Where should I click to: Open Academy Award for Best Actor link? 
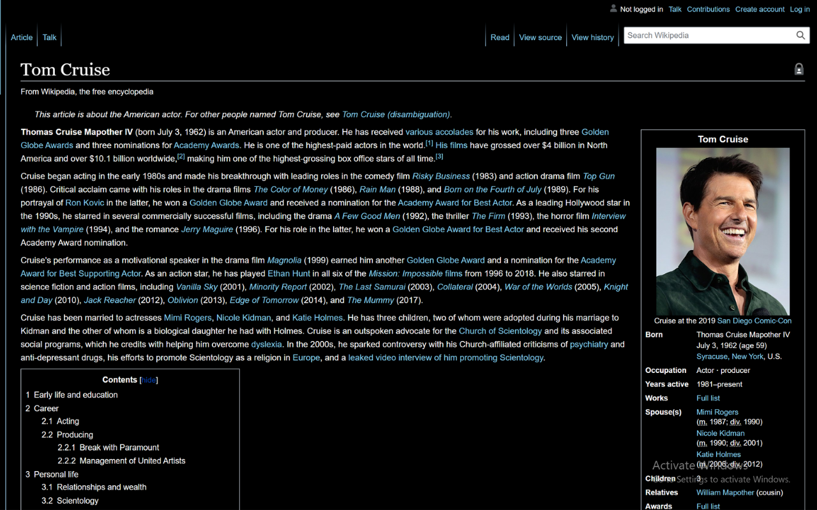[455, 203]
